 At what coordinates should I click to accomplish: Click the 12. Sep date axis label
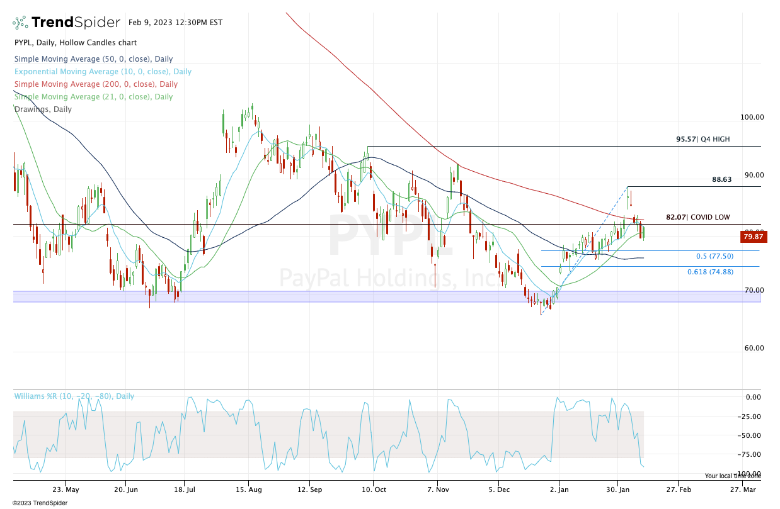click(x=310, y=489)
